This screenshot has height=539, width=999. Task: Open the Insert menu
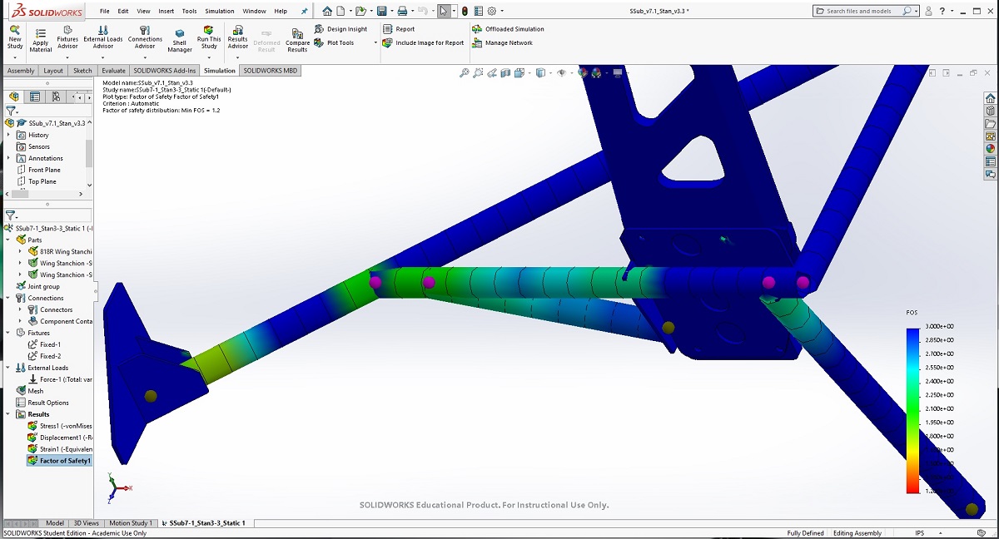166,12
